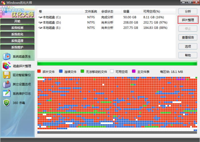Open 驱动智能备份 icon in sidebar
Screen dimensions: 200x142
click(7, 75)
